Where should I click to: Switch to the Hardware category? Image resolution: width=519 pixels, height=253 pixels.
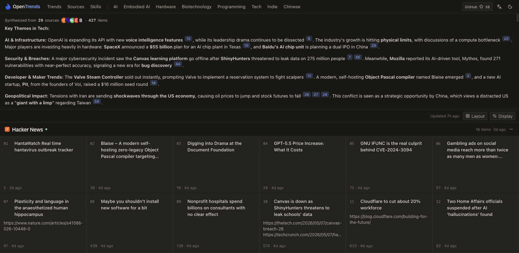(x=166, y=7)
